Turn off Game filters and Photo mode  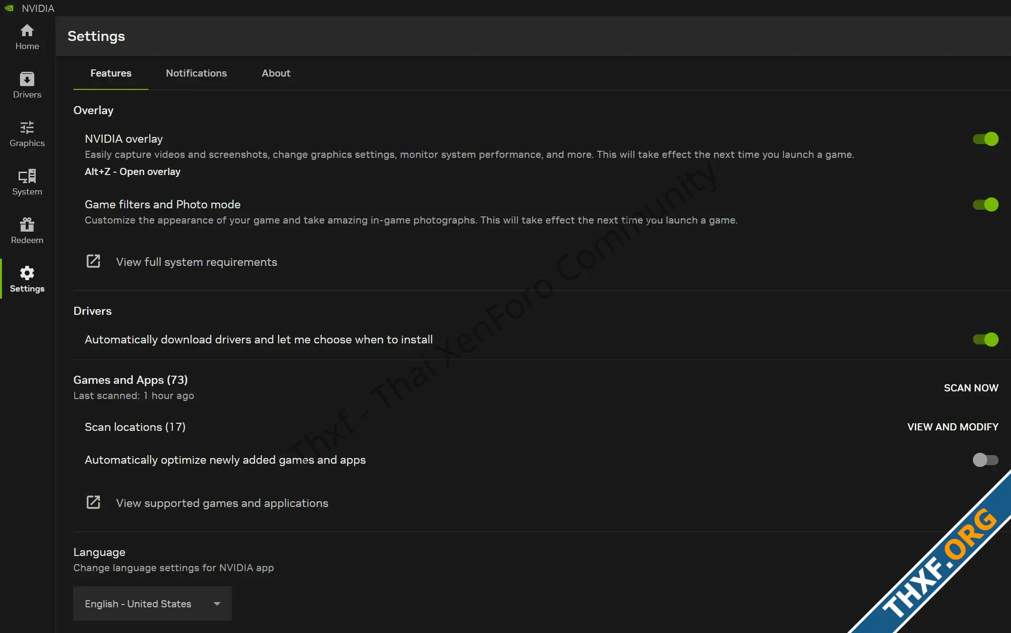985,205
